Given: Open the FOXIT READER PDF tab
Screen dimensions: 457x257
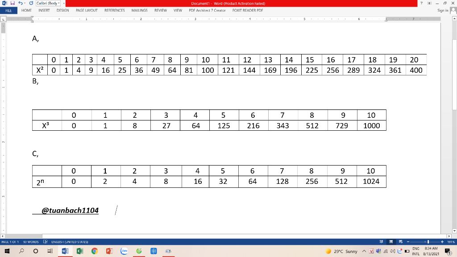Looking at the screenshot, I should (248, 11).
